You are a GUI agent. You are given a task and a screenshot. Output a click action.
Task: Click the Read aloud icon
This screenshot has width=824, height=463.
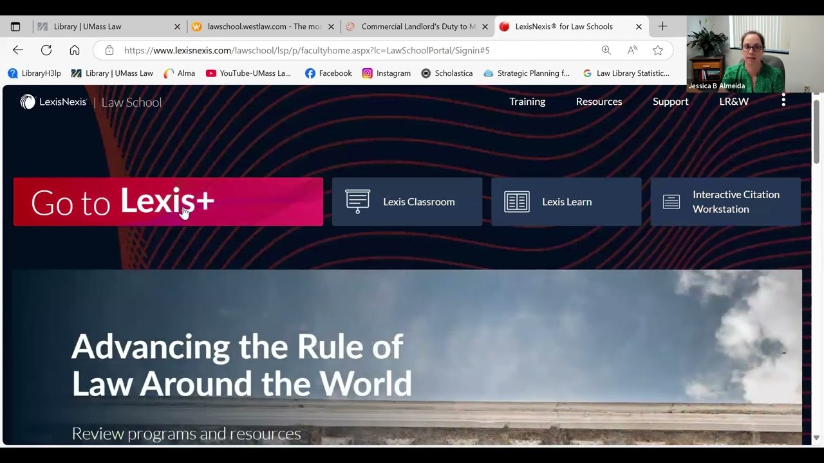(x=632, y=50)
